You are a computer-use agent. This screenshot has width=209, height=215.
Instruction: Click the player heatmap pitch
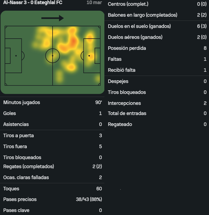52,56
